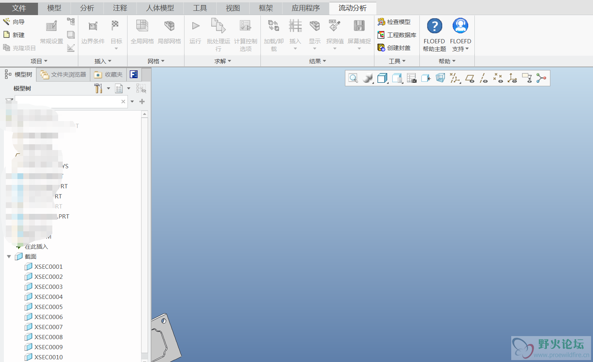
Task: Create a new project with 新建
Action: pyautogui.click(x=14, y=35)
